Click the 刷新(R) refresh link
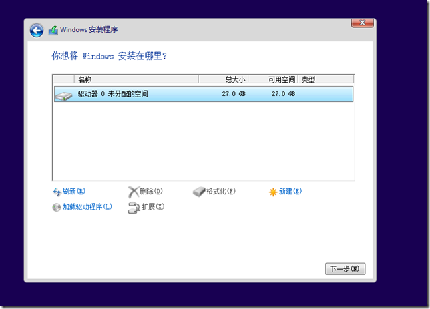430x309 pixels. 74,191
